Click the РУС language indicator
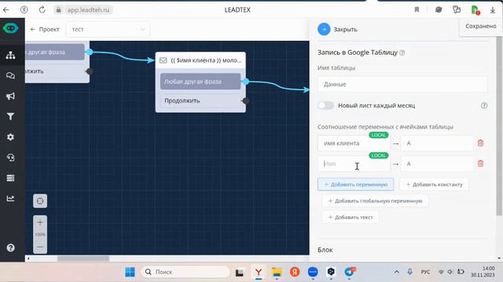 pos(425,272)
